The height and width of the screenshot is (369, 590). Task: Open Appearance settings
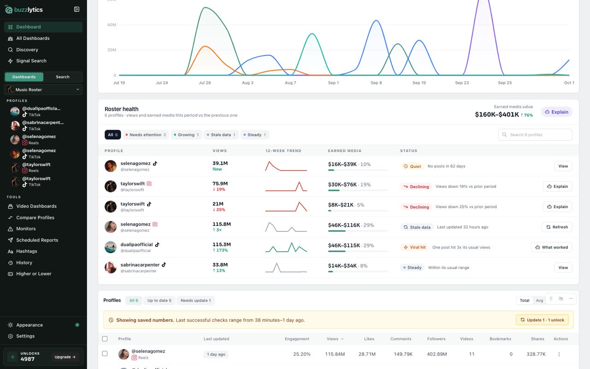(43, 325)
